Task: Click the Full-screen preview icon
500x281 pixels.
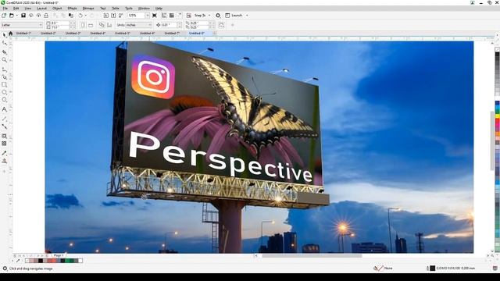Action: [155, 16]
